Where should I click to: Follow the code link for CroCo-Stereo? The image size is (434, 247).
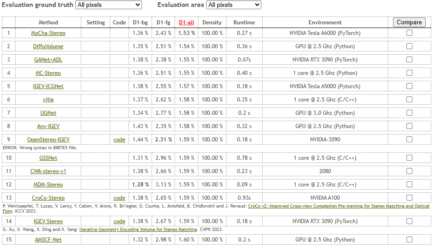pyautogui.click(x=119, y=198)
